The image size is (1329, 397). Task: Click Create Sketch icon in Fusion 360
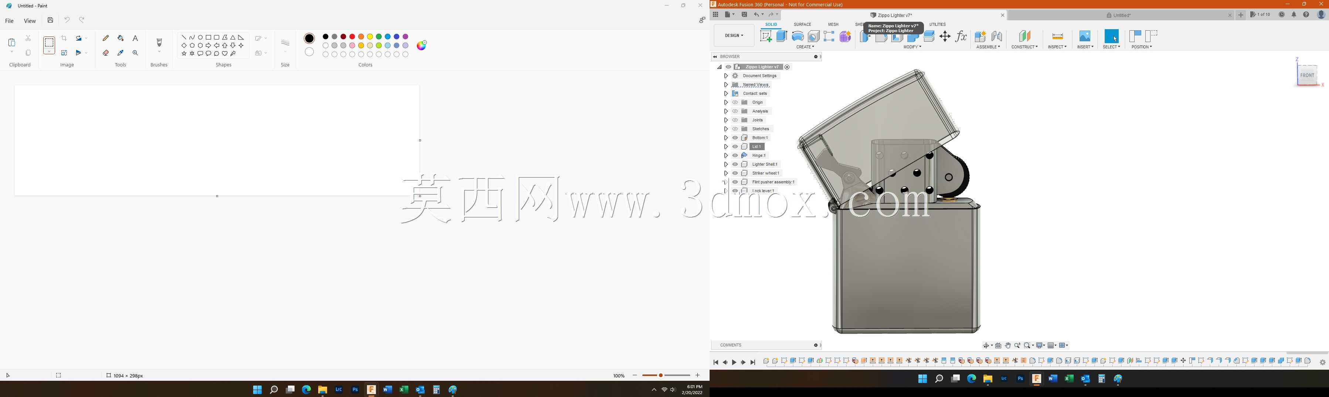pyautogui.click(x=766, y=36)
